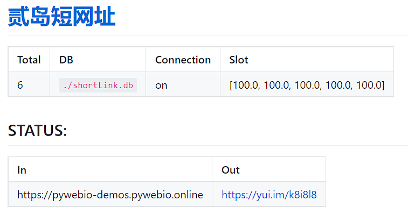Click the pywebio-demos.pywebio.online input URL text

[x=110, y=195]
